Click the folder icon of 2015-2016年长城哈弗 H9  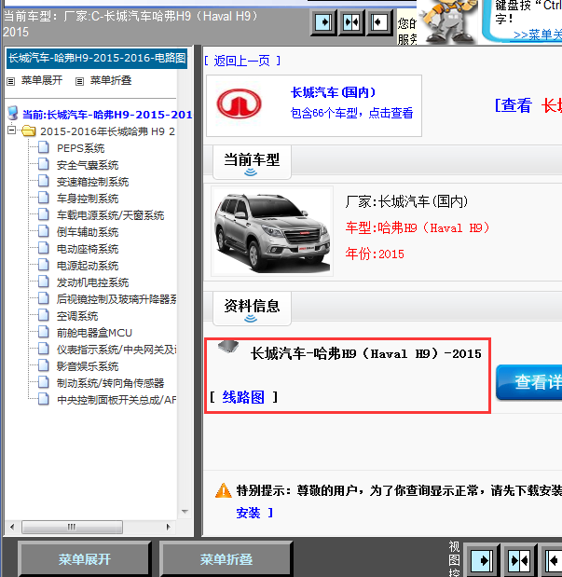tap(29, 131)
